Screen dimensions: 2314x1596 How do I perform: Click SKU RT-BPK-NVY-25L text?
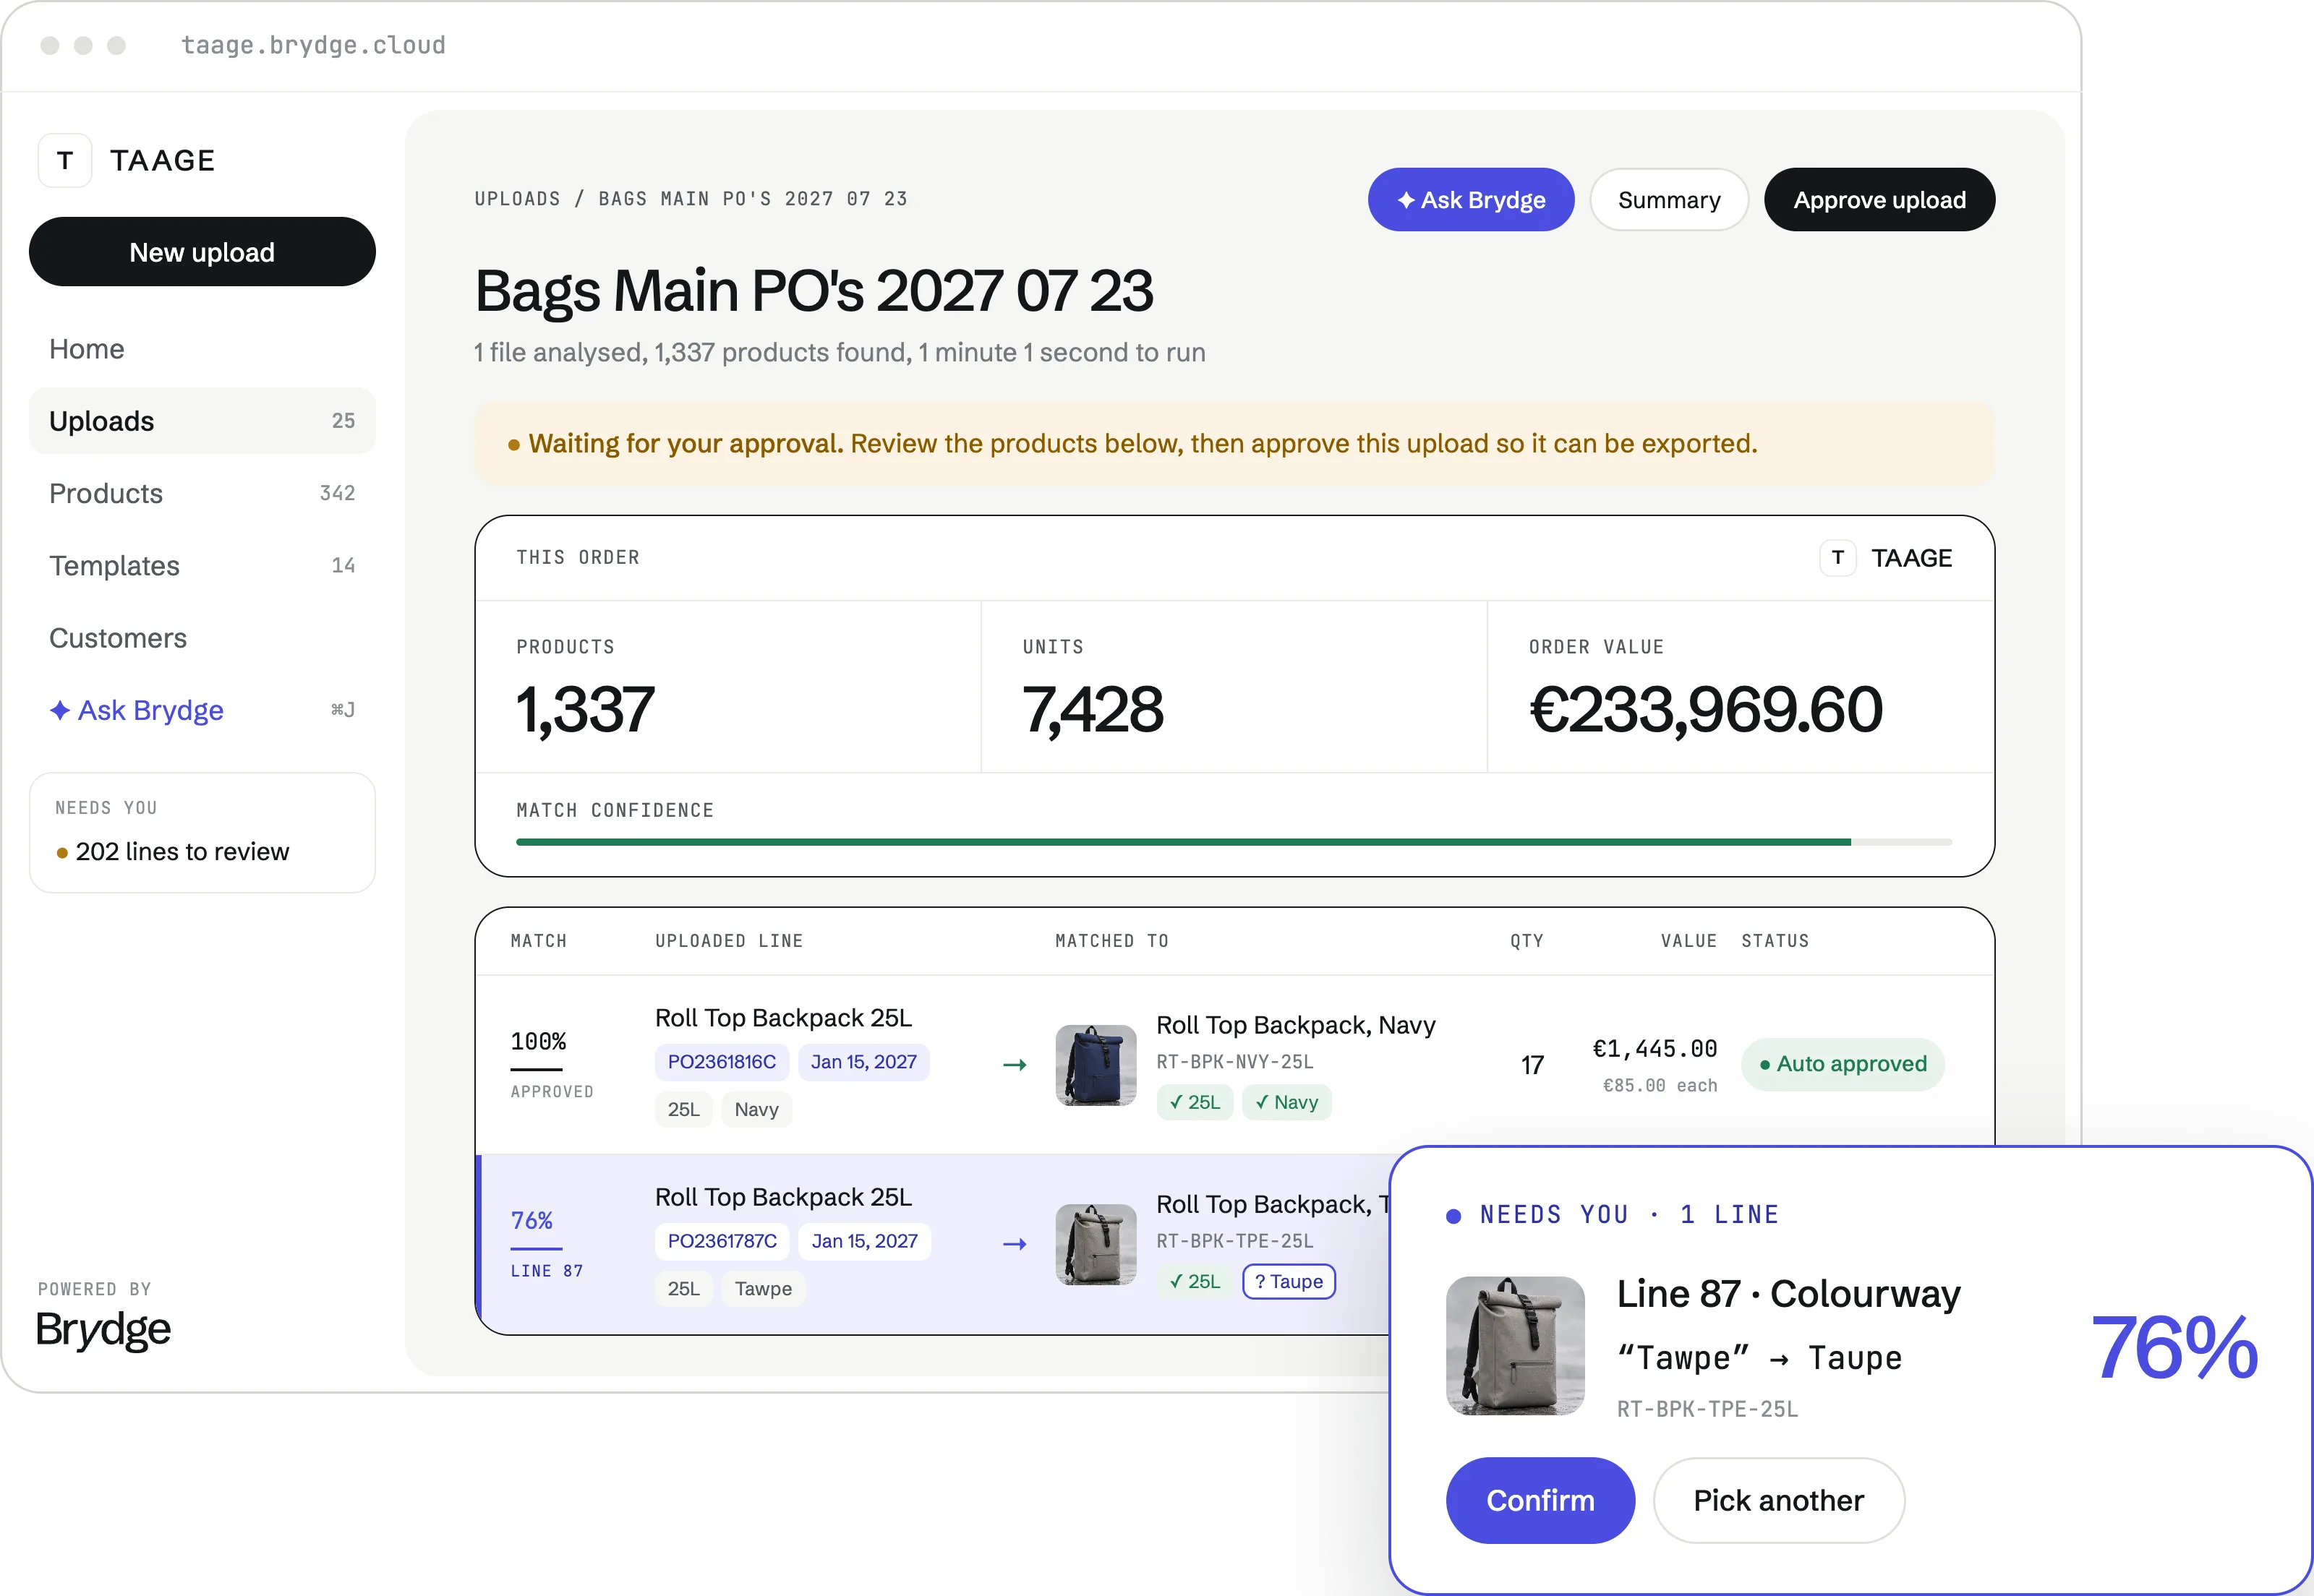pyautogui.click(x=1234, y=1062)
